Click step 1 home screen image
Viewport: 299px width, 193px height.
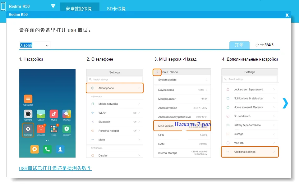(47, 113)
